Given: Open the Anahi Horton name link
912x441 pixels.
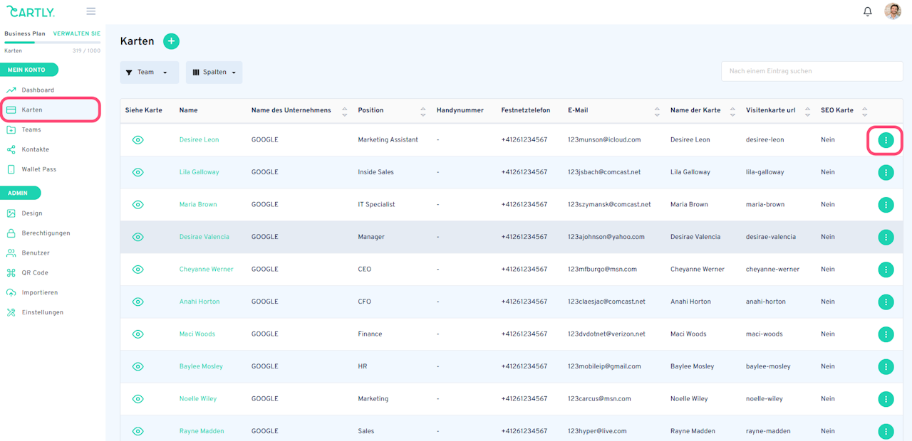Looking at the screenshot, I should pos(199,302).
